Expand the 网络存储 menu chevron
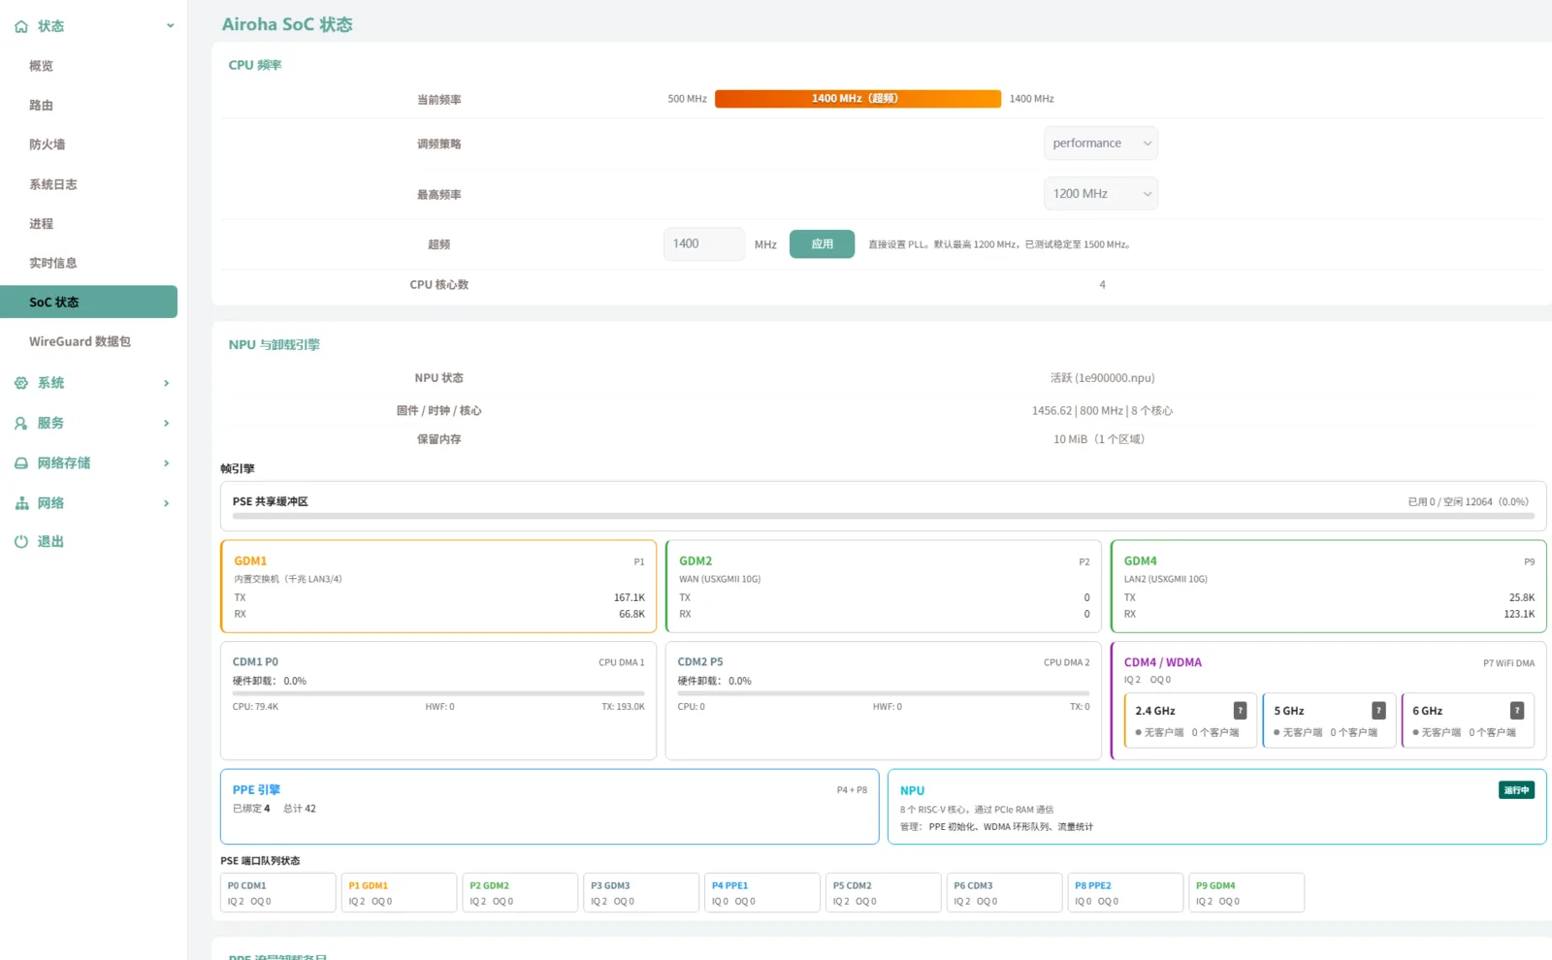The height and width of the screenshot is (960, 1552). tap(167, 464)
